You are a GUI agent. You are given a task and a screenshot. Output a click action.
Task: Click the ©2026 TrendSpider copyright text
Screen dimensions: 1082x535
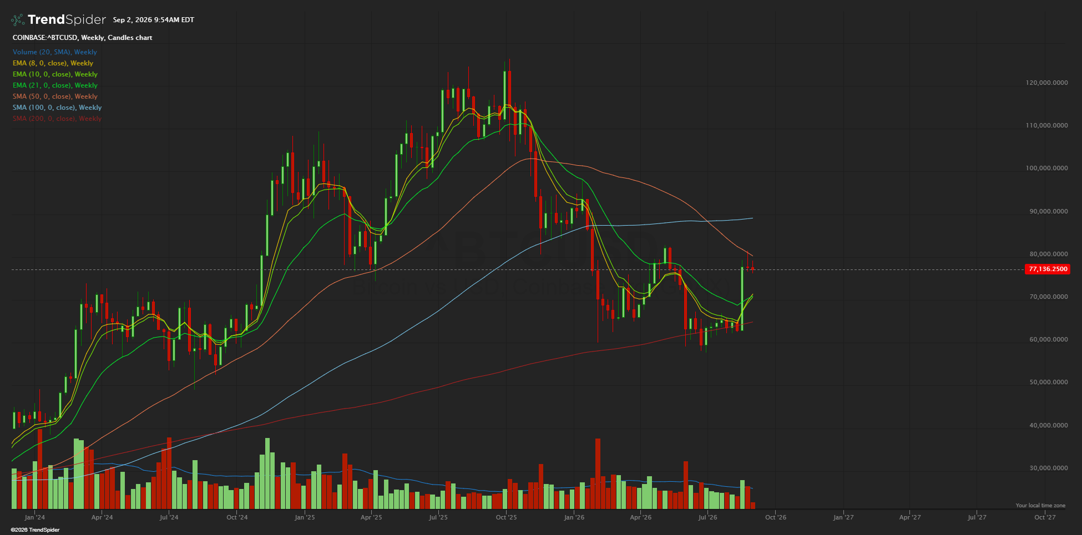(x=35, y=530)
